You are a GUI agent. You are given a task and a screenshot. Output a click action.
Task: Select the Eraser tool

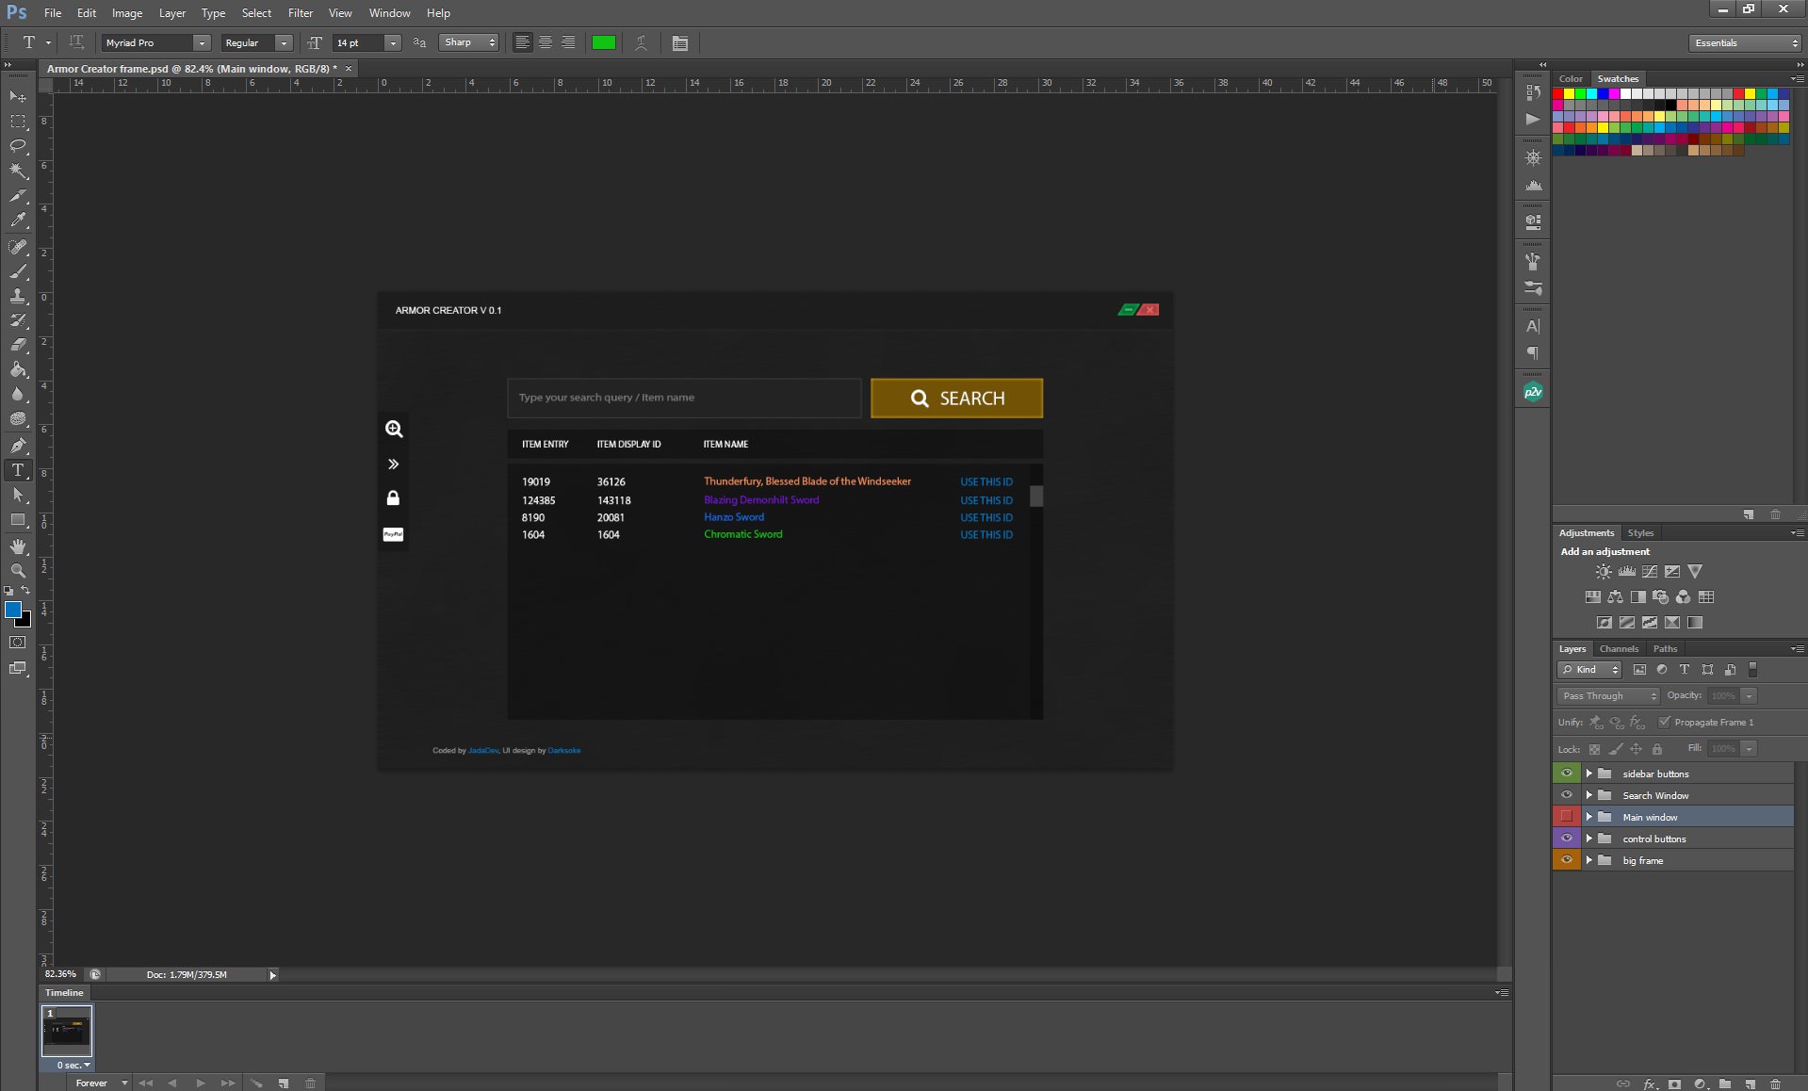pos(18,345)
